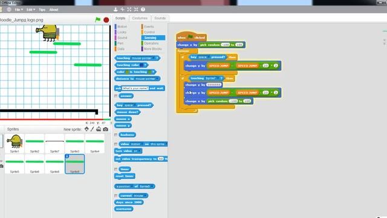This screenshot has width=387, height=218.
Task: Toggle the loudness reporter checkbox
Action: [115, 134]
